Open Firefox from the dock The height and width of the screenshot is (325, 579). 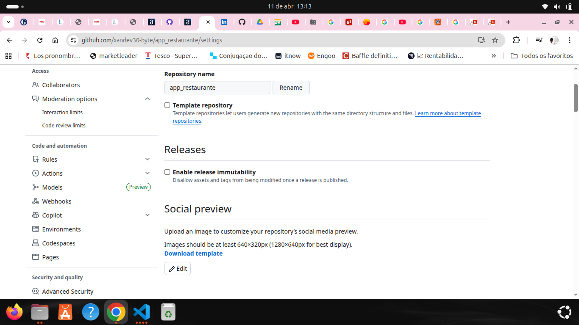[14, 312]
